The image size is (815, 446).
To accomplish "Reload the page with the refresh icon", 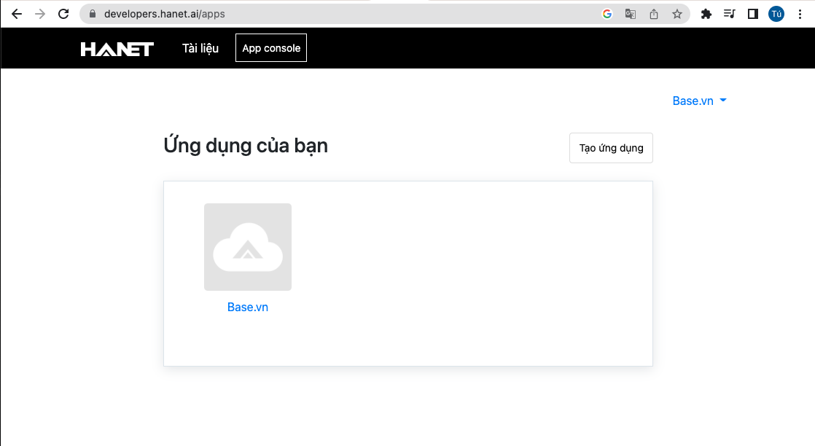I will (x=63, y=13).
